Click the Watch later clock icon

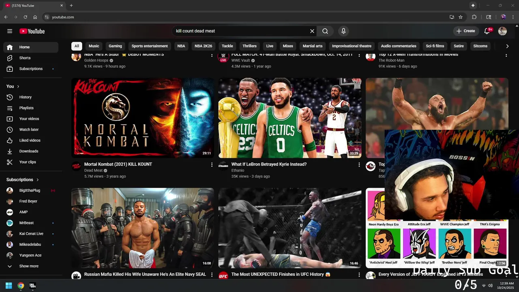(10, 130)
